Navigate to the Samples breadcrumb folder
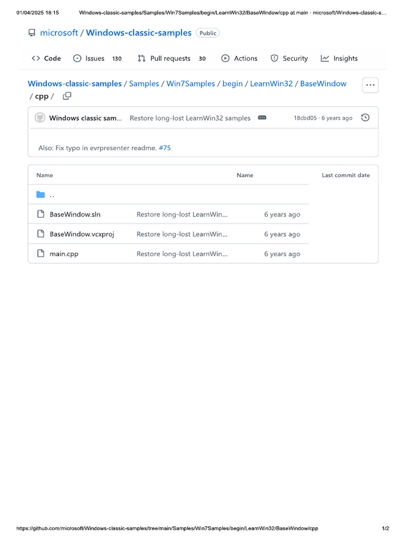The image size is (405, 540). pyautogui.click(x=144, y=84)
